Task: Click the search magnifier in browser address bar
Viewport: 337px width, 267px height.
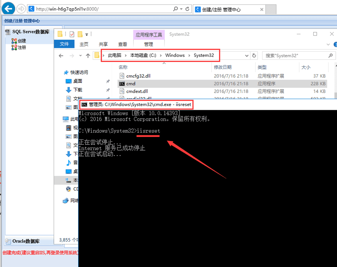Action: pyautogui.click(x=176, y=9)
